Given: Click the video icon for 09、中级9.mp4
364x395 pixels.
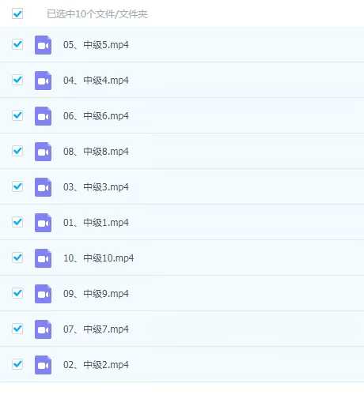Looking at the screenshot, I should click(43, 294).
